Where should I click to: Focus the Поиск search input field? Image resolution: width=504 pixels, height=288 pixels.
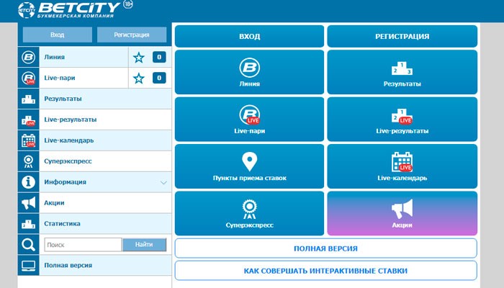83,245
